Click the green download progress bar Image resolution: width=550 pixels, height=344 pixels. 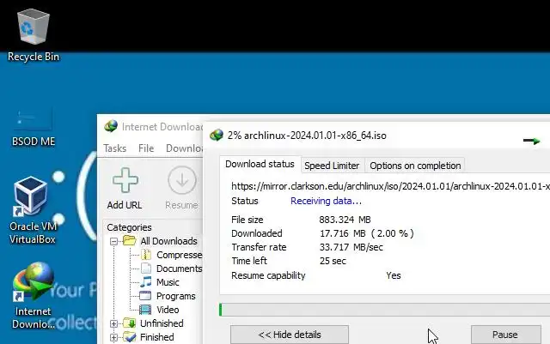point(384,310)
